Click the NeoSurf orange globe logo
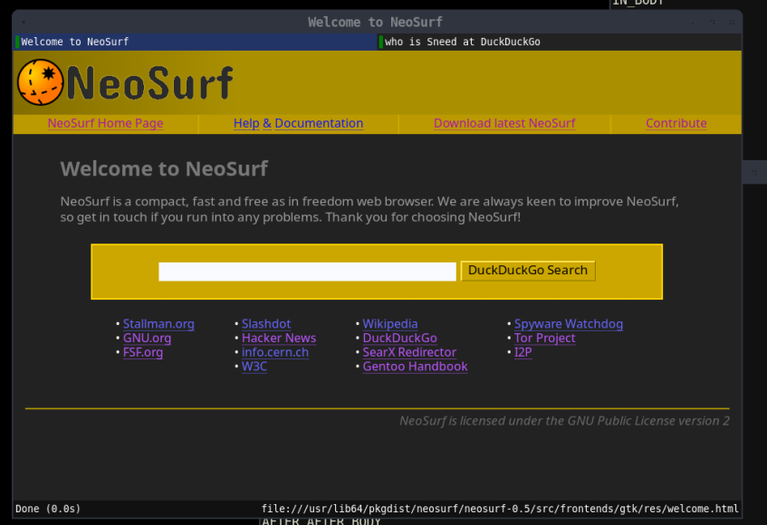The width and height of the screenshot is (767, 525). coord(40,82)
